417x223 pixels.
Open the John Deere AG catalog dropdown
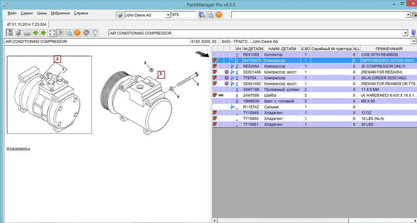[x=168, y=15]
